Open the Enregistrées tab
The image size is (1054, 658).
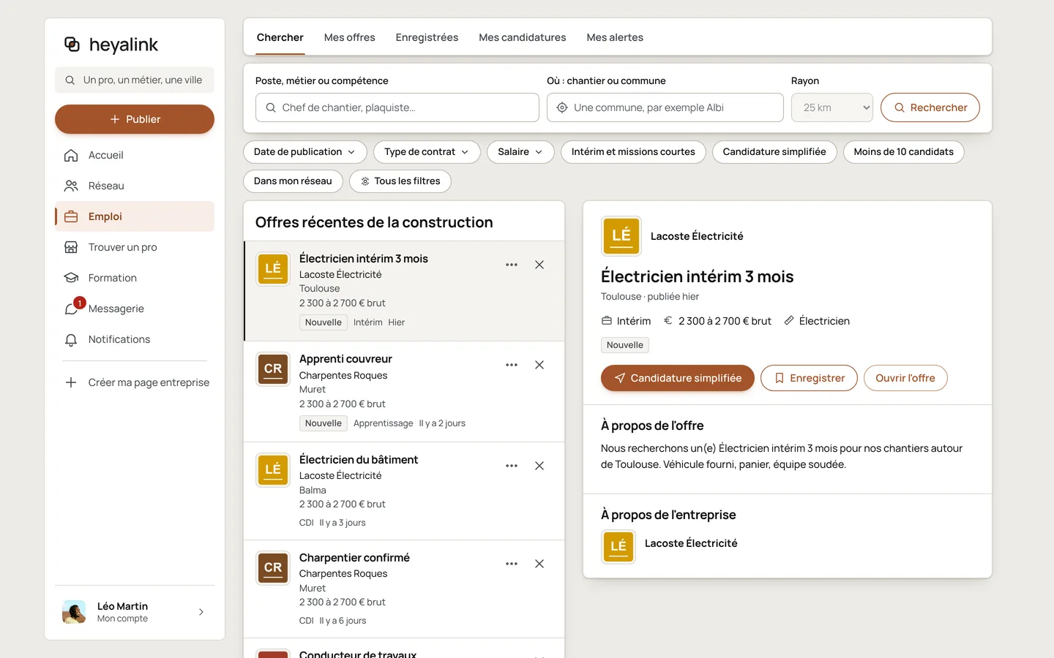click(427, 37)
